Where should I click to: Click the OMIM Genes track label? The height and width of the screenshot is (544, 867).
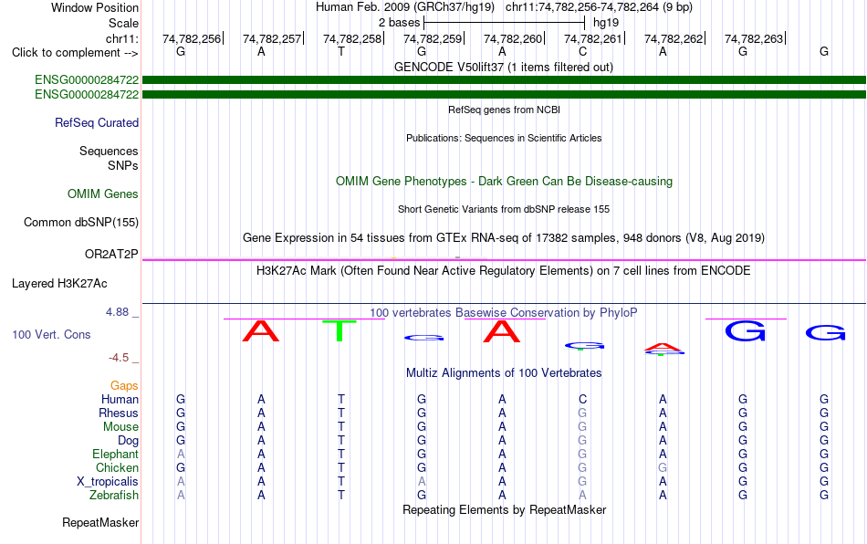click(103, 194)
